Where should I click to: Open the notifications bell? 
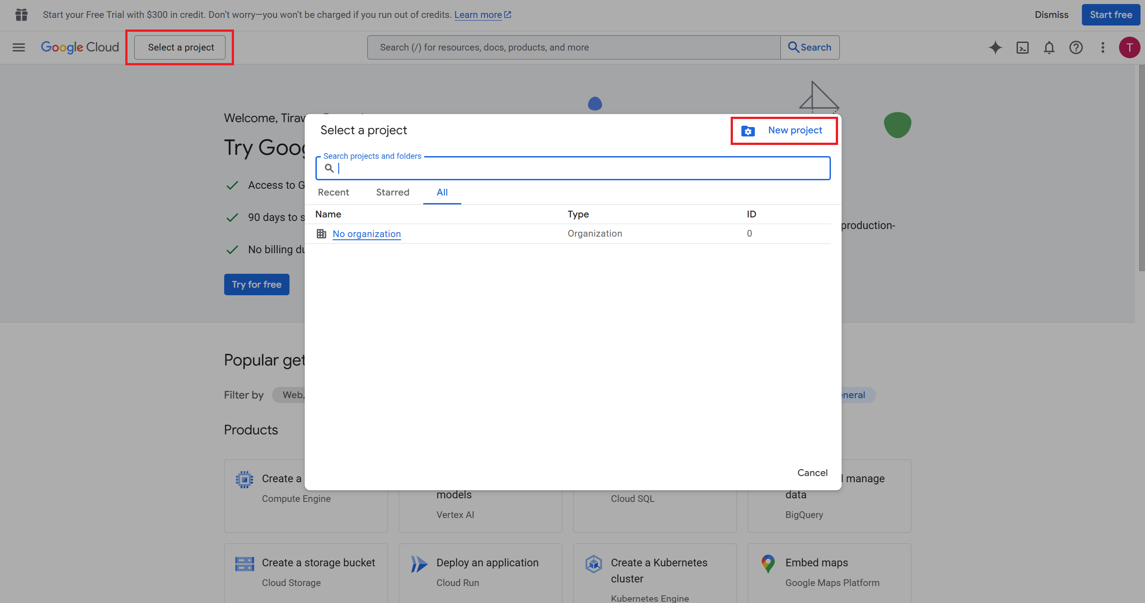point(1049,47)
